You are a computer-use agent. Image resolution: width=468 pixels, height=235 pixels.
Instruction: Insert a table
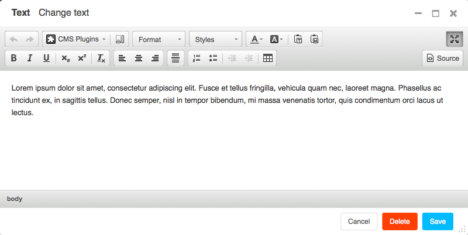tap(268, 58)
